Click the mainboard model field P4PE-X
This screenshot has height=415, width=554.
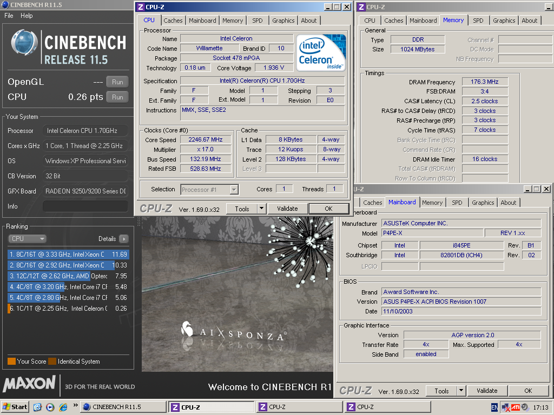coord(432,233)
